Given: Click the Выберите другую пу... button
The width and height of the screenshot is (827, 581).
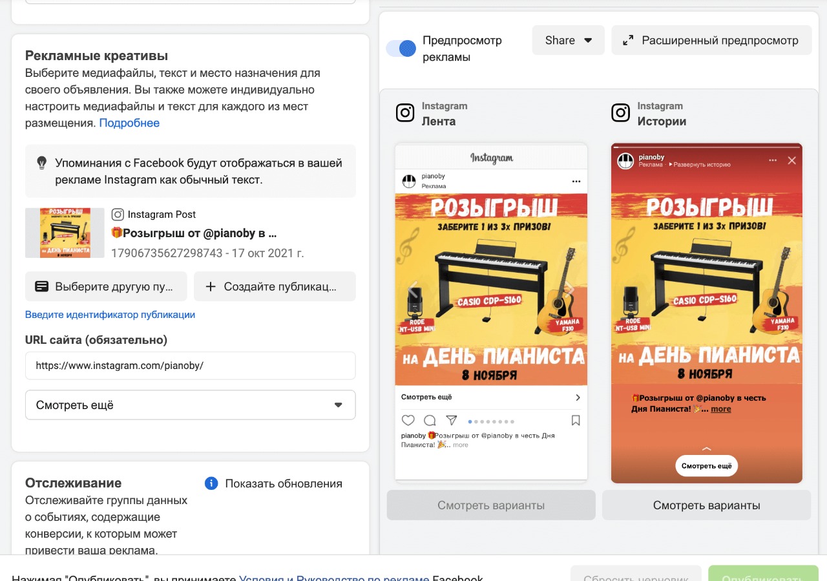Looking at the screenshot, I should 106,286.
